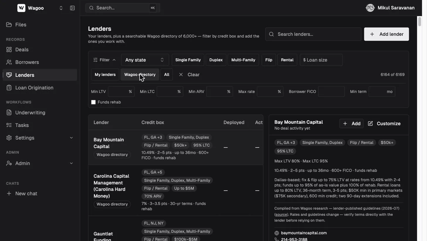This screenshot has width=427, height=241.
Task: Click the Lenders handshake icon
Action: [9, 75]
